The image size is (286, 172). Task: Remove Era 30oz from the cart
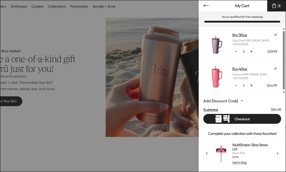pyautogui.click(x=275, y=35)
